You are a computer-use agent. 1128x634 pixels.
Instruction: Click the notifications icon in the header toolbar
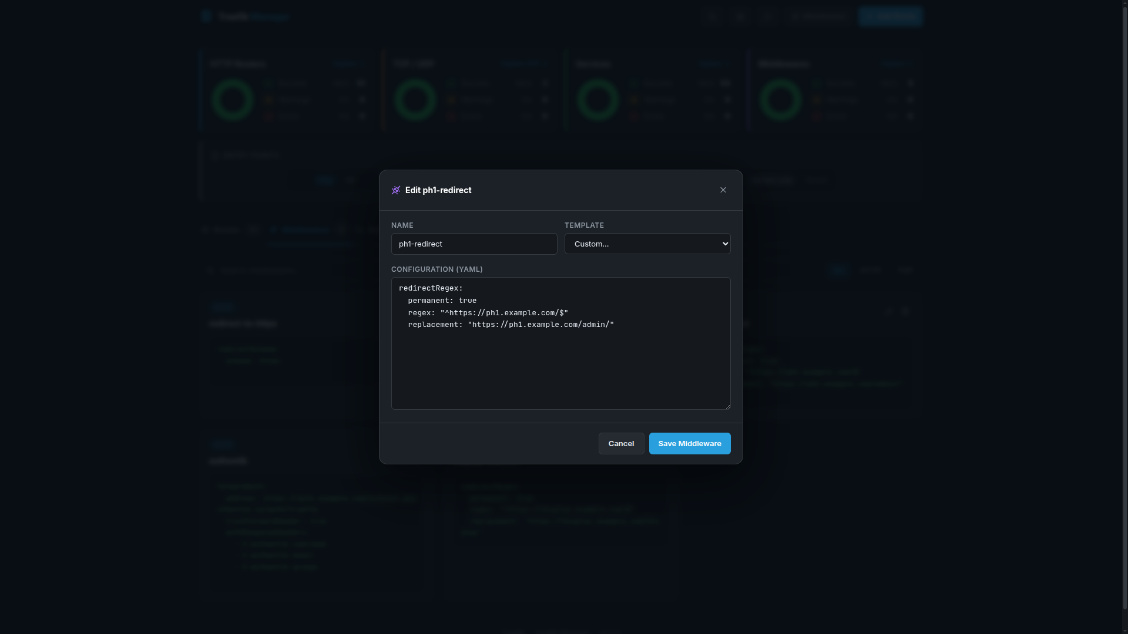pos(767,16)
